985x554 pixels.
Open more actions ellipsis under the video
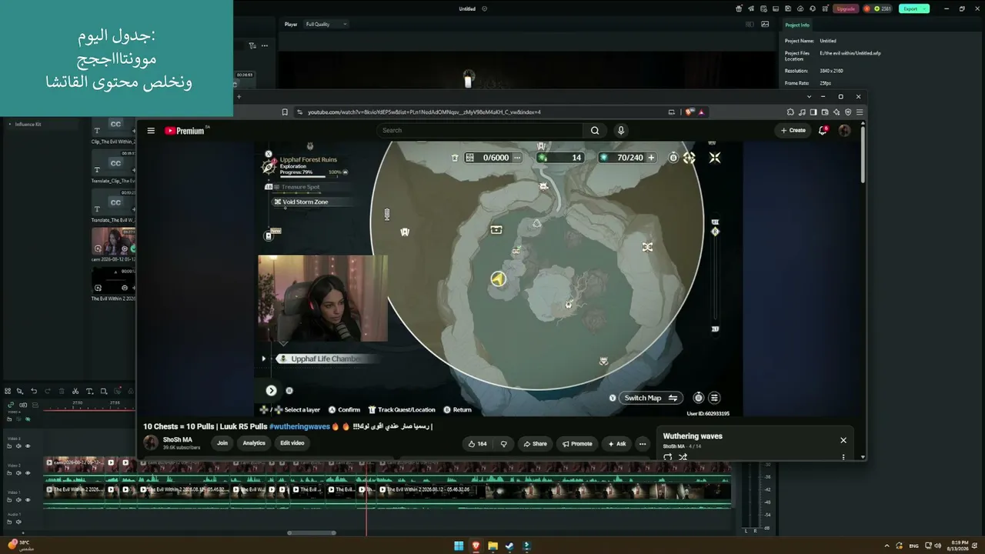tap(643, 444)
